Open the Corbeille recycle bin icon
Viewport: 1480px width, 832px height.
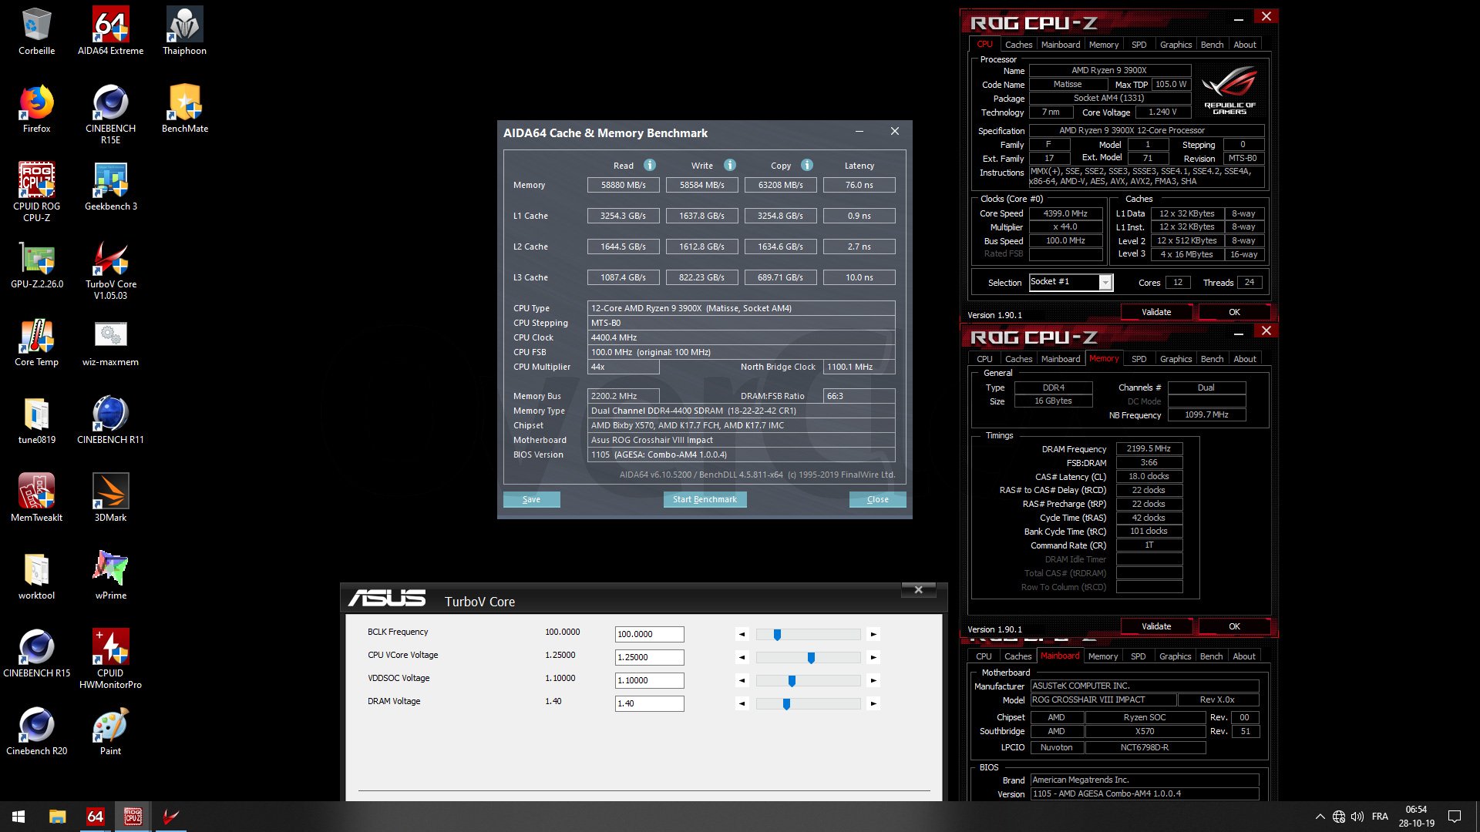click(36, 32)
